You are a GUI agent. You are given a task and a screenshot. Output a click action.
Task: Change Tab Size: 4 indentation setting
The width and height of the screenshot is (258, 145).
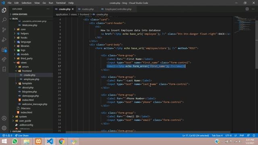[217, 135]
